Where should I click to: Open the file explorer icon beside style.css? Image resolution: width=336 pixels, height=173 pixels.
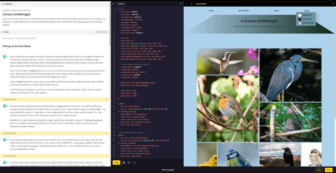[113, 4]
